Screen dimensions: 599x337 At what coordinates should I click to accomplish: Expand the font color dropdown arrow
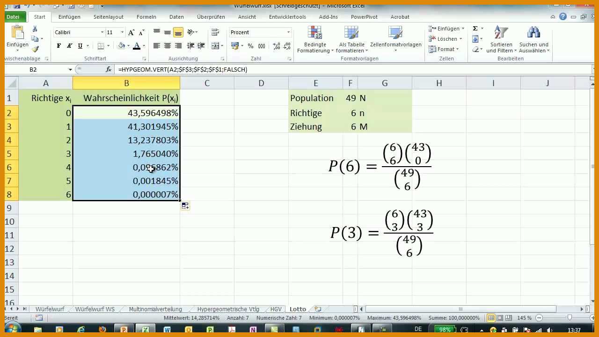point(144,46)
